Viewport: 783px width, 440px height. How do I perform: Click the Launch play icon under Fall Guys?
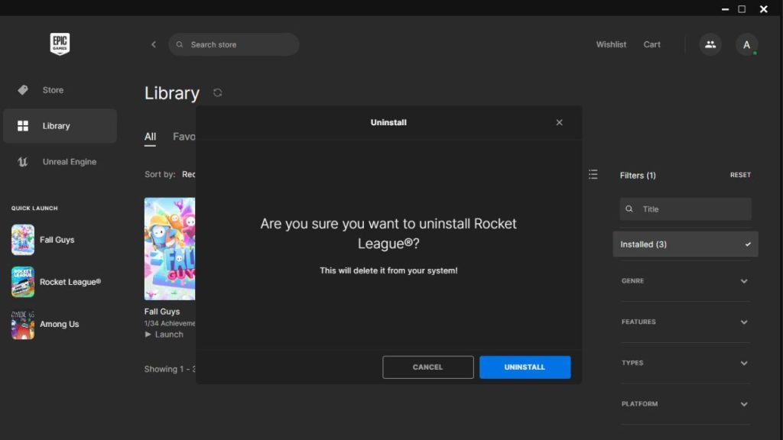click(148, 335)
